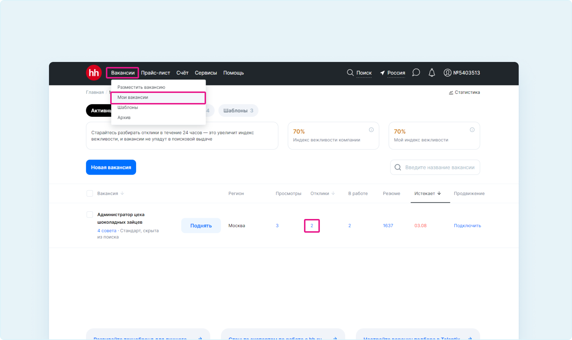Sort by Истекает column arrow
This screenshot has height=340, width=572.
(439, 193)
